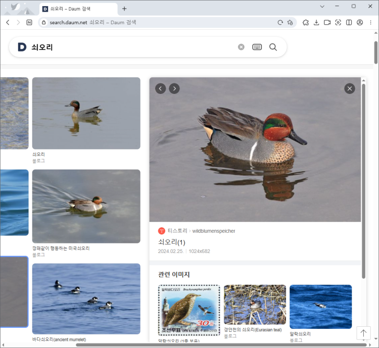379x348 pixels.
Task: Open the 쇠오리(1) image title link
Action: 172,242
